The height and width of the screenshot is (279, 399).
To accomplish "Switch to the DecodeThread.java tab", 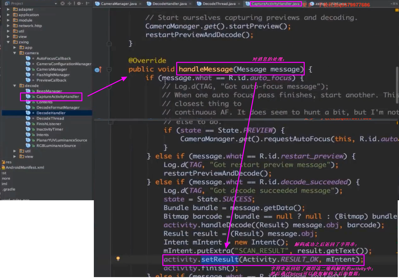I will pyautogui.click(x=219, y=4).
